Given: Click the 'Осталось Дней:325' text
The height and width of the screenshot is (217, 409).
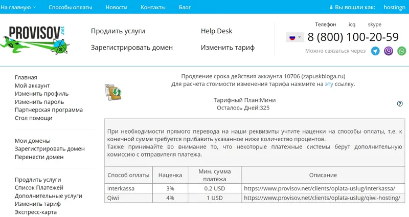Looking at the screenshot, I should 243,108.
